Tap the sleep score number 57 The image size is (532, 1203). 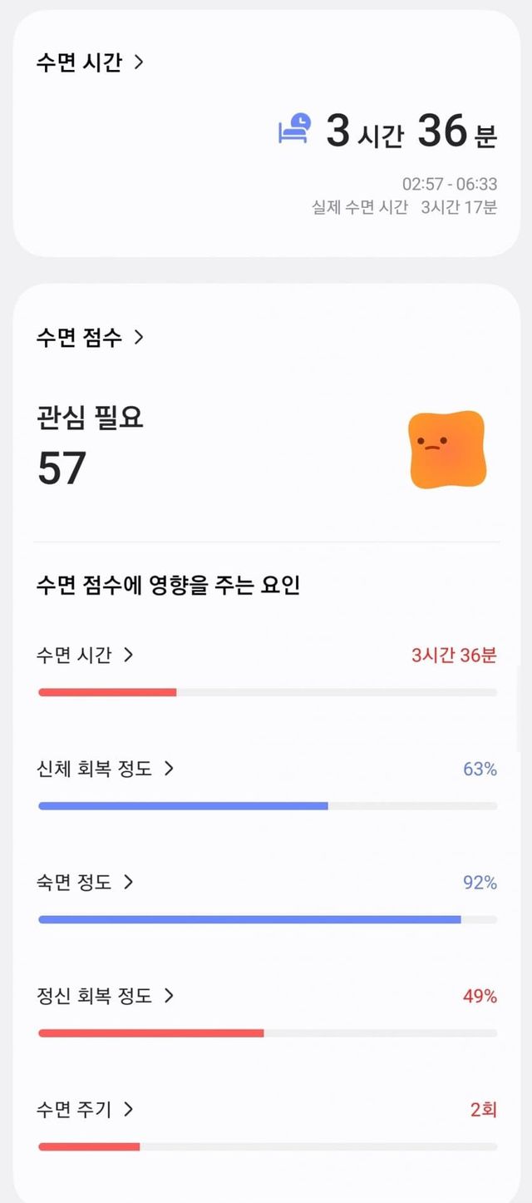tap(62, 468)
